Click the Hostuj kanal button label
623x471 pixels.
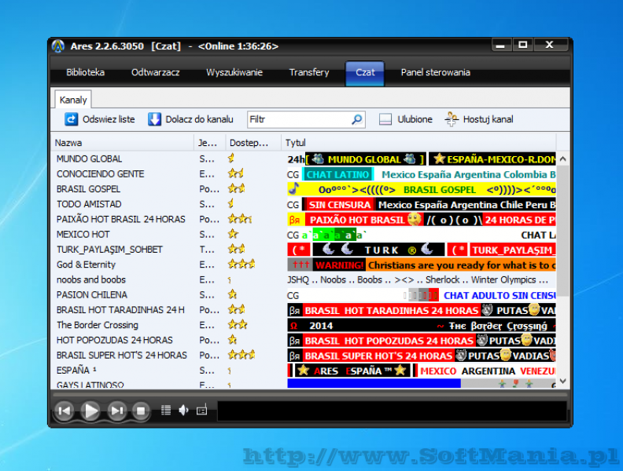point(488,119)
